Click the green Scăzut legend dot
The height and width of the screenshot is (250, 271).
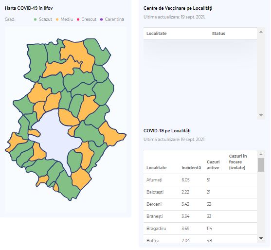click(35, 19)
